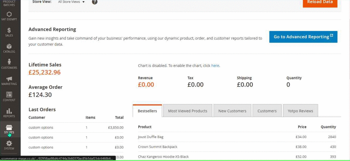350x161 pixels.
Task: Open the Reports bar chart icon
Action: pos(9,111)
